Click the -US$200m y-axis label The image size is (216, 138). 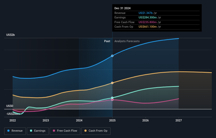click(x=13, y=114)
